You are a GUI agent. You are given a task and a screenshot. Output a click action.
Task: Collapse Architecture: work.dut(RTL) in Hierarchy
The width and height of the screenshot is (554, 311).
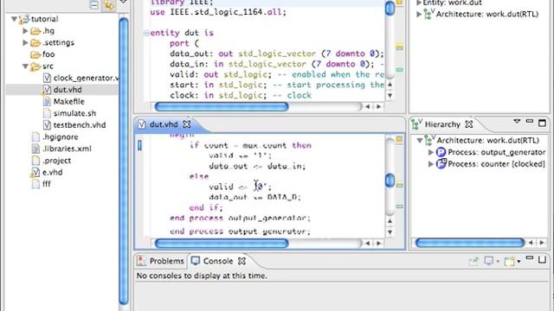point(419,140)
